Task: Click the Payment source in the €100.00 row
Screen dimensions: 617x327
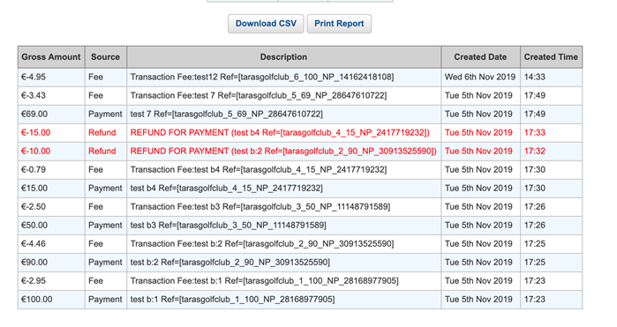Action: [x=105, y=300]
